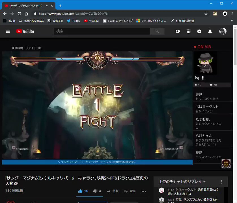The width and height of the screenshot is (237, 203).
Task: Click the らびちゃん comment entry
Action: (212, 140)
